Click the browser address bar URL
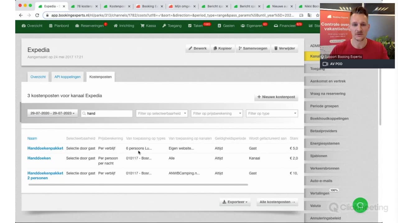Viewport: 398px width, 223px height. click(173, 15)
